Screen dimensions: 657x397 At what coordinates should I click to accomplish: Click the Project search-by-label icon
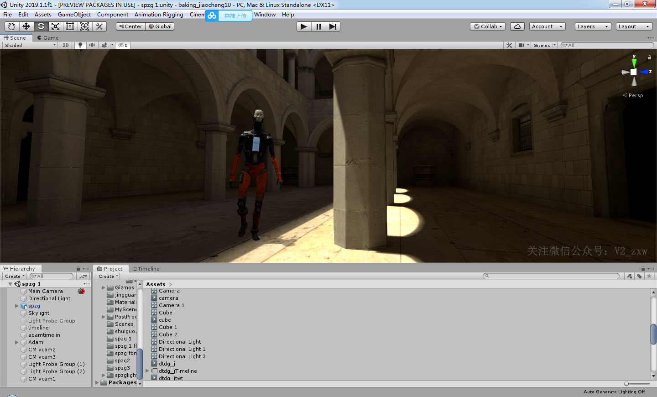[x=639, y=276]
